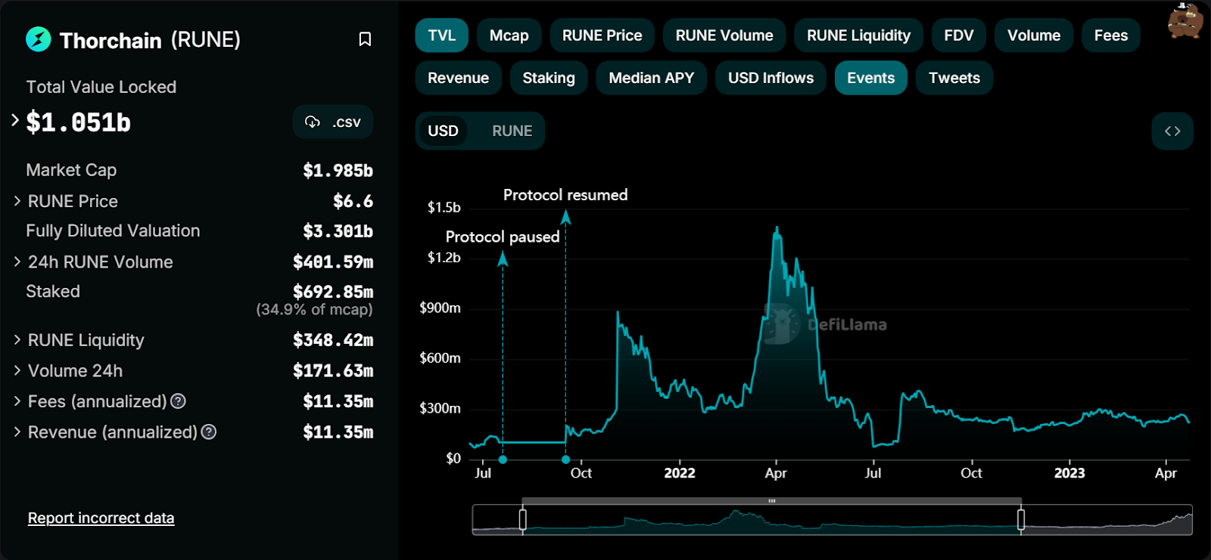Click the Thorchain logo icon
1211x560 pixels.
point(39,39)
